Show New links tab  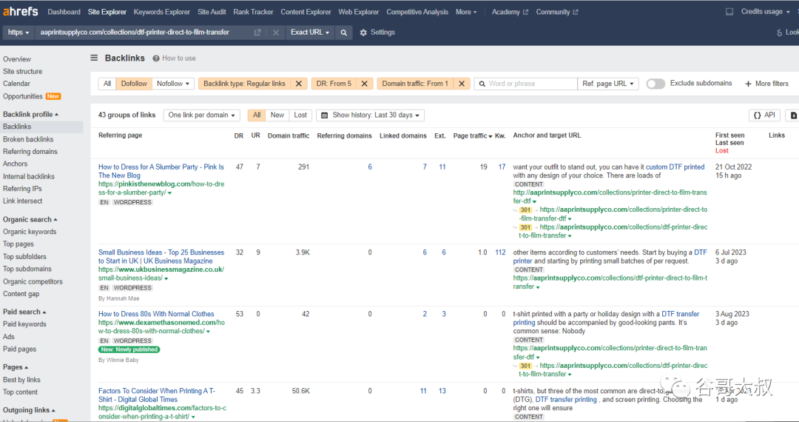(x=277, y=115)
